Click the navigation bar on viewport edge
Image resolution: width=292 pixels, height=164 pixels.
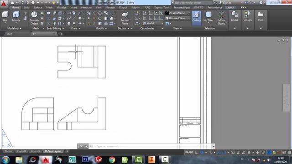286,97
